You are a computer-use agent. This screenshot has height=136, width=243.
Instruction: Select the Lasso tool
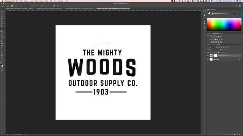coord(2,16)
